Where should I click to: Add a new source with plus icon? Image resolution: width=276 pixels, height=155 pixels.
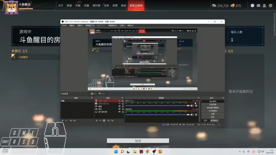pyautogui.click(x=97, y=121)
